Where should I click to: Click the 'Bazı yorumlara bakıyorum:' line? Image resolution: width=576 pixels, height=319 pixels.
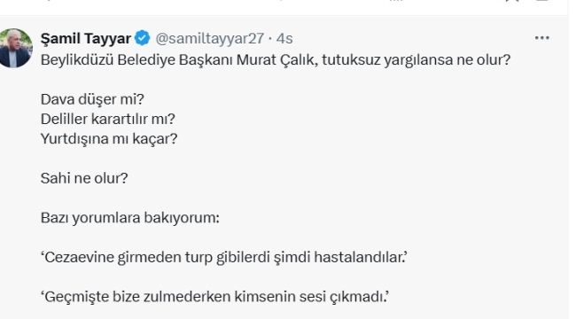tap(130, 218)
